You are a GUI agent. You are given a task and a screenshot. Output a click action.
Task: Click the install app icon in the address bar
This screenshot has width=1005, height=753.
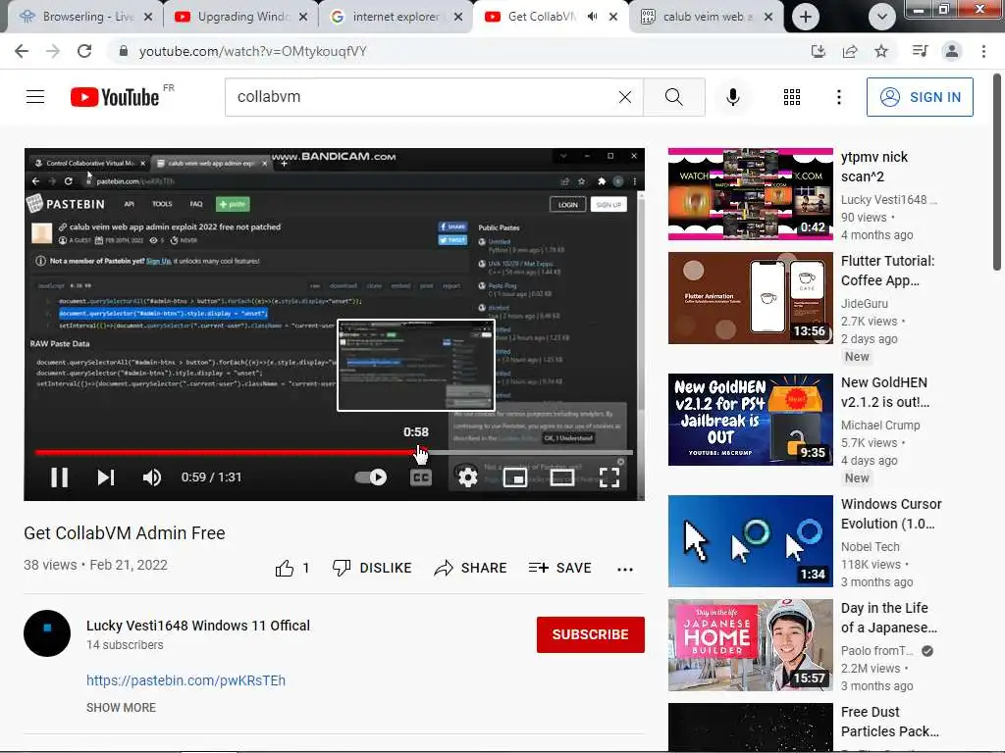[x=818, y=51]
